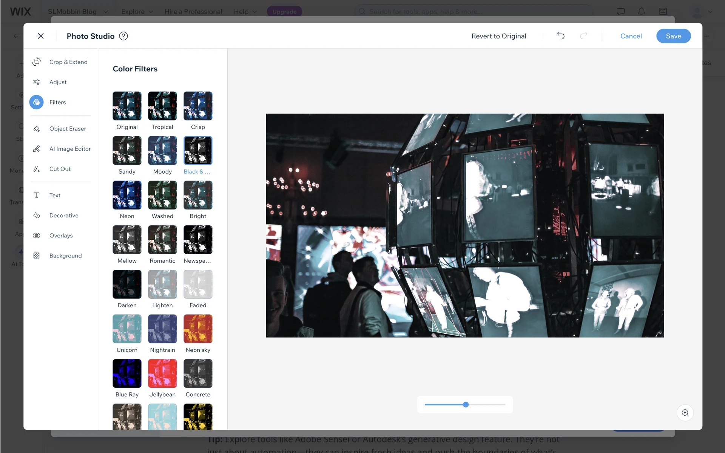
Task: Click the undo arrow icon
Action: click(x=561, y=36)
